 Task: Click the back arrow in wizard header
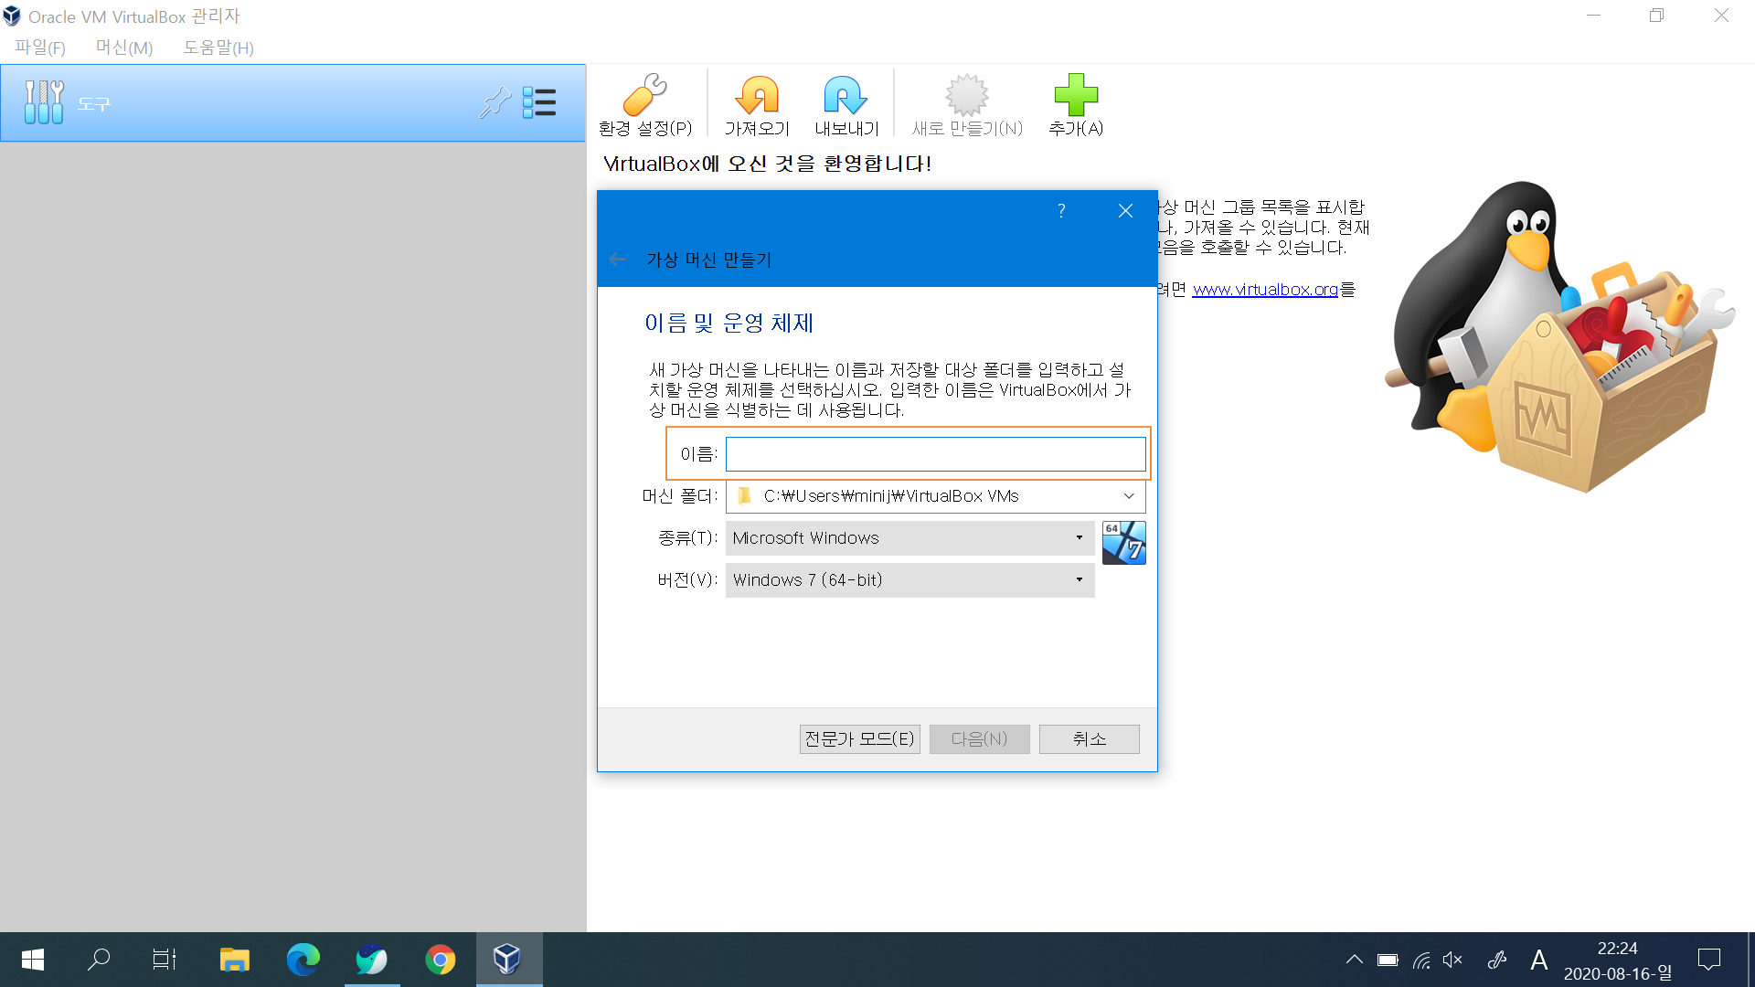tap(618, 260)
